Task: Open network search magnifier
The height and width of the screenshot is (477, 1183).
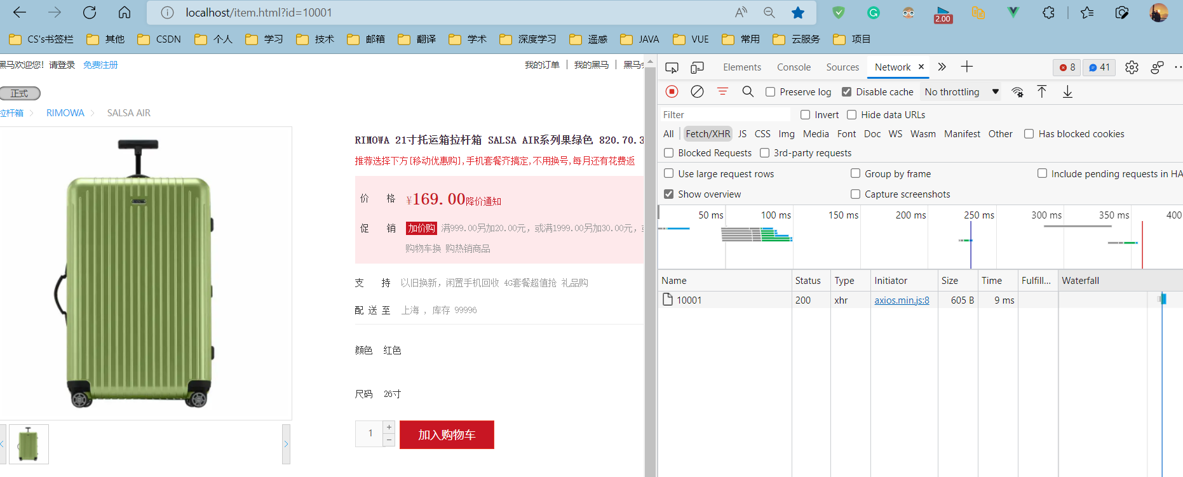Action: [748, 91]
